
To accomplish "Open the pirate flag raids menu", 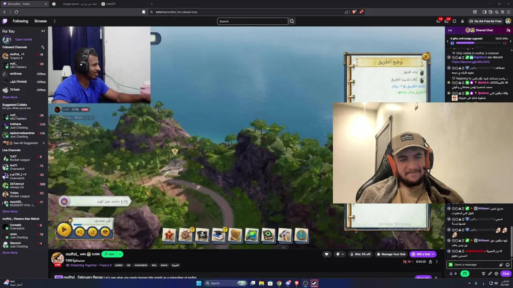I will [202, 235].
